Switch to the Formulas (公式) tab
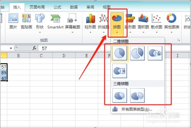The width and height of the screenshot is (191, 128). click(x=57, y=7)
